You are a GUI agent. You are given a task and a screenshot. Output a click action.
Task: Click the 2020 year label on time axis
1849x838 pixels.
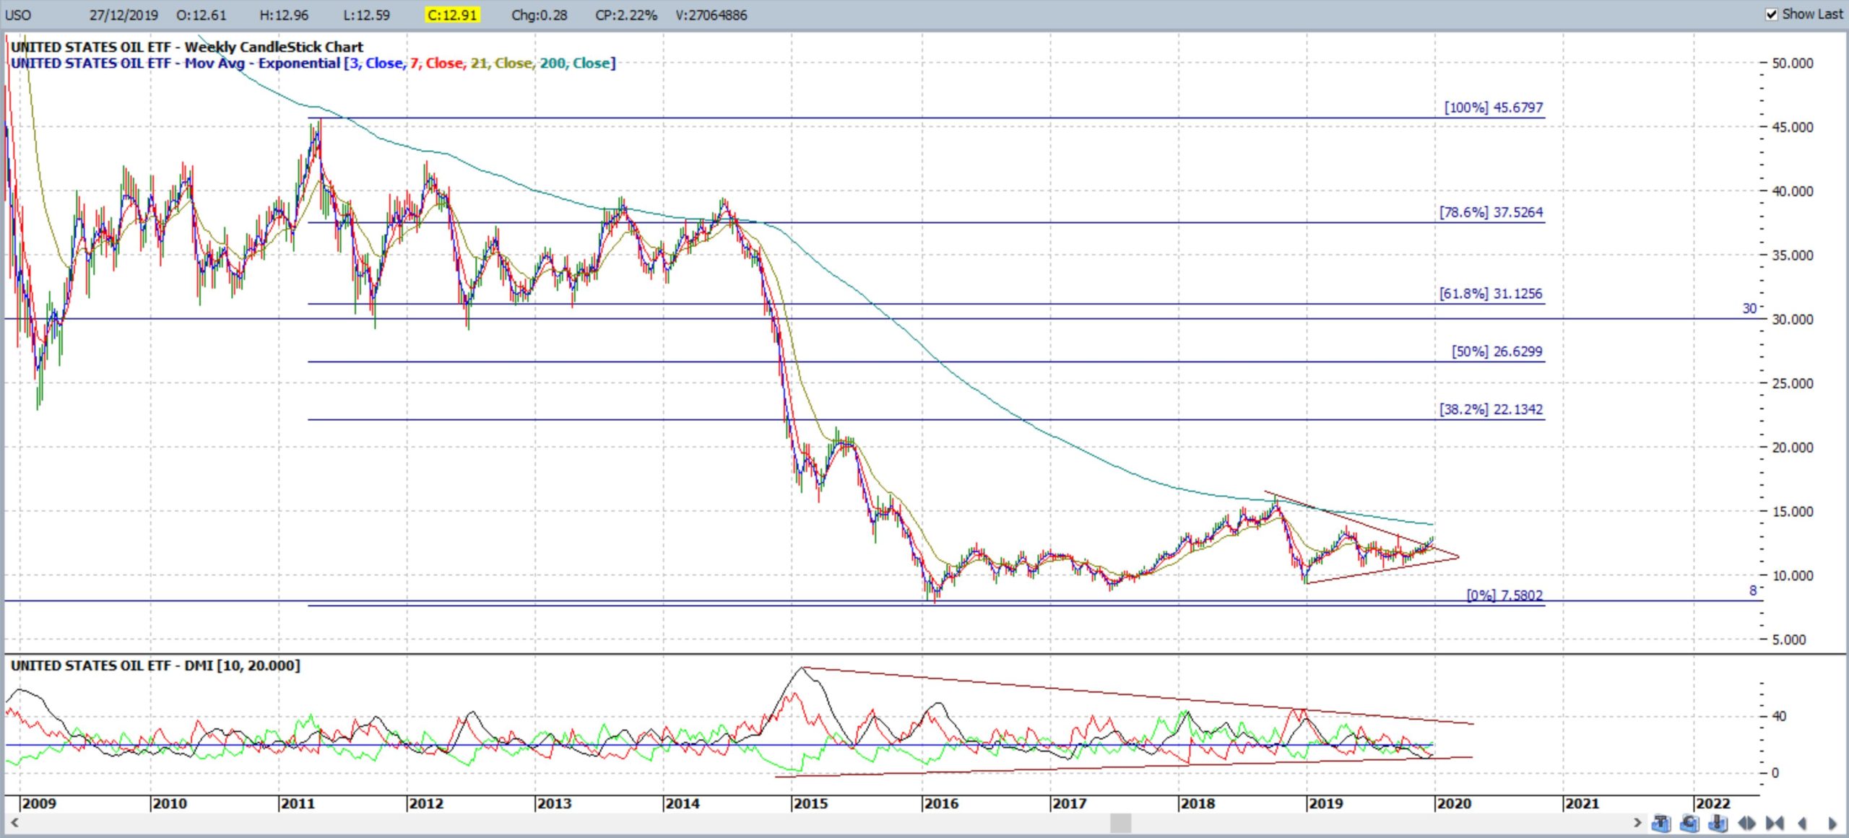point(1454,803)
